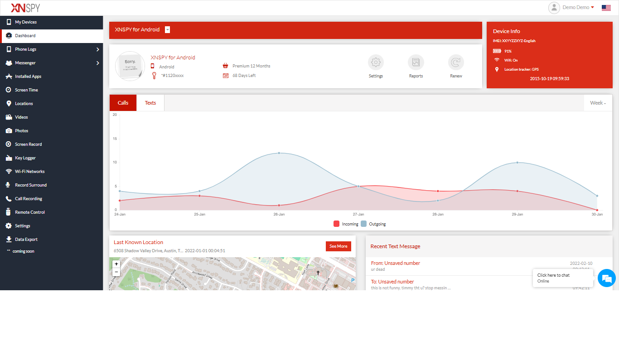The width and height of the screenshot is (619, 355).
Task: Click the live chat bubble icon
Action: pos(607,278)
